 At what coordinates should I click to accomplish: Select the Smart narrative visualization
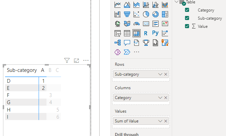pos(136,43)
